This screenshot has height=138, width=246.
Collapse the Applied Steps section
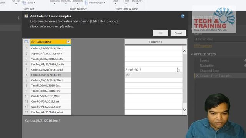pyautogui.click(x=192, y=54)
